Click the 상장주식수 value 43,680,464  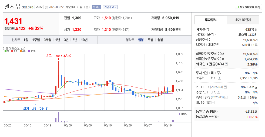(x=250, y=40)
